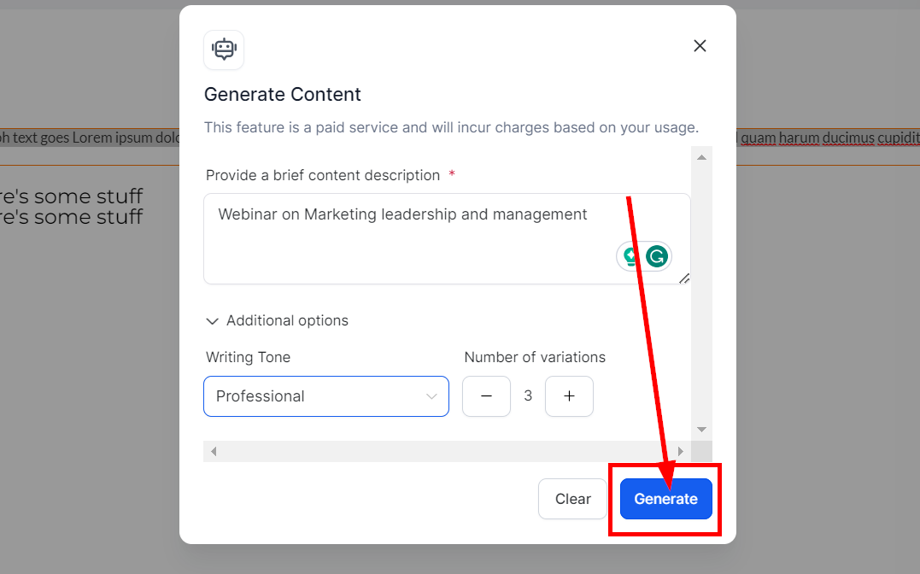Click the text area resize handle
Screen dimensions: 920x574
click(x=684, y=278)
